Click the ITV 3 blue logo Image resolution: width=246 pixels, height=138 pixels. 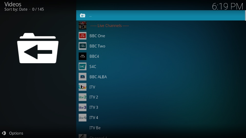coord(83,107)
